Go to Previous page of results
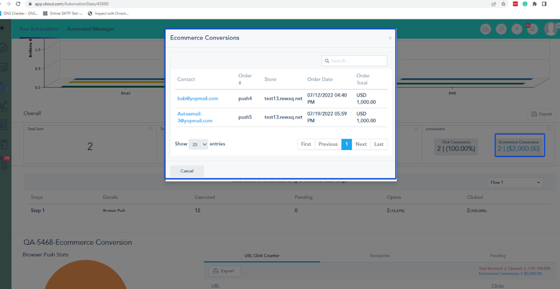560x289 pixels. click(x=328, y=144)
